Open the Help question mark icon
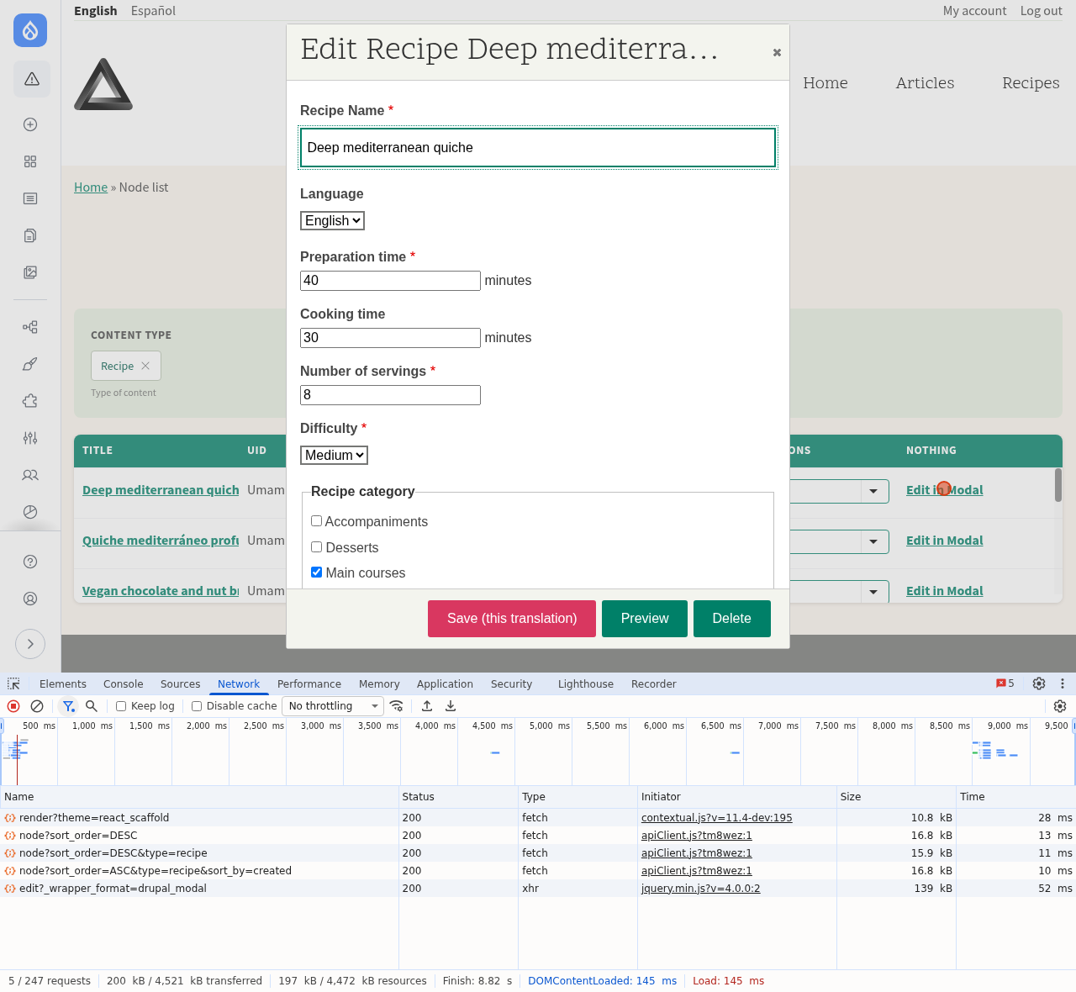1076x992 pixels. (x=30, y=562)
